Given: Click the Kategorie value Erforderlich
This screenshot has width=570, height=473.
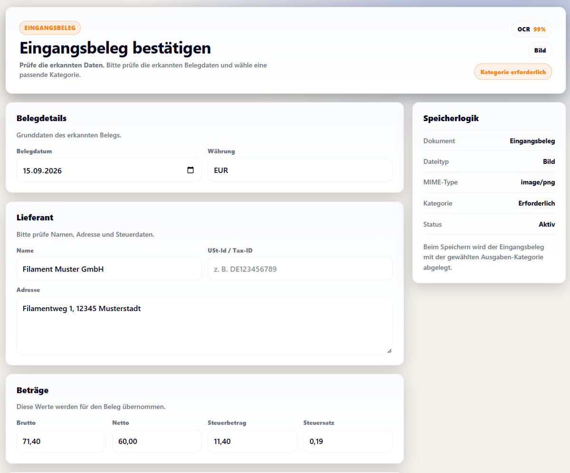Looking at the screenshot, I should pyautogui.click(x=536, y=203).
